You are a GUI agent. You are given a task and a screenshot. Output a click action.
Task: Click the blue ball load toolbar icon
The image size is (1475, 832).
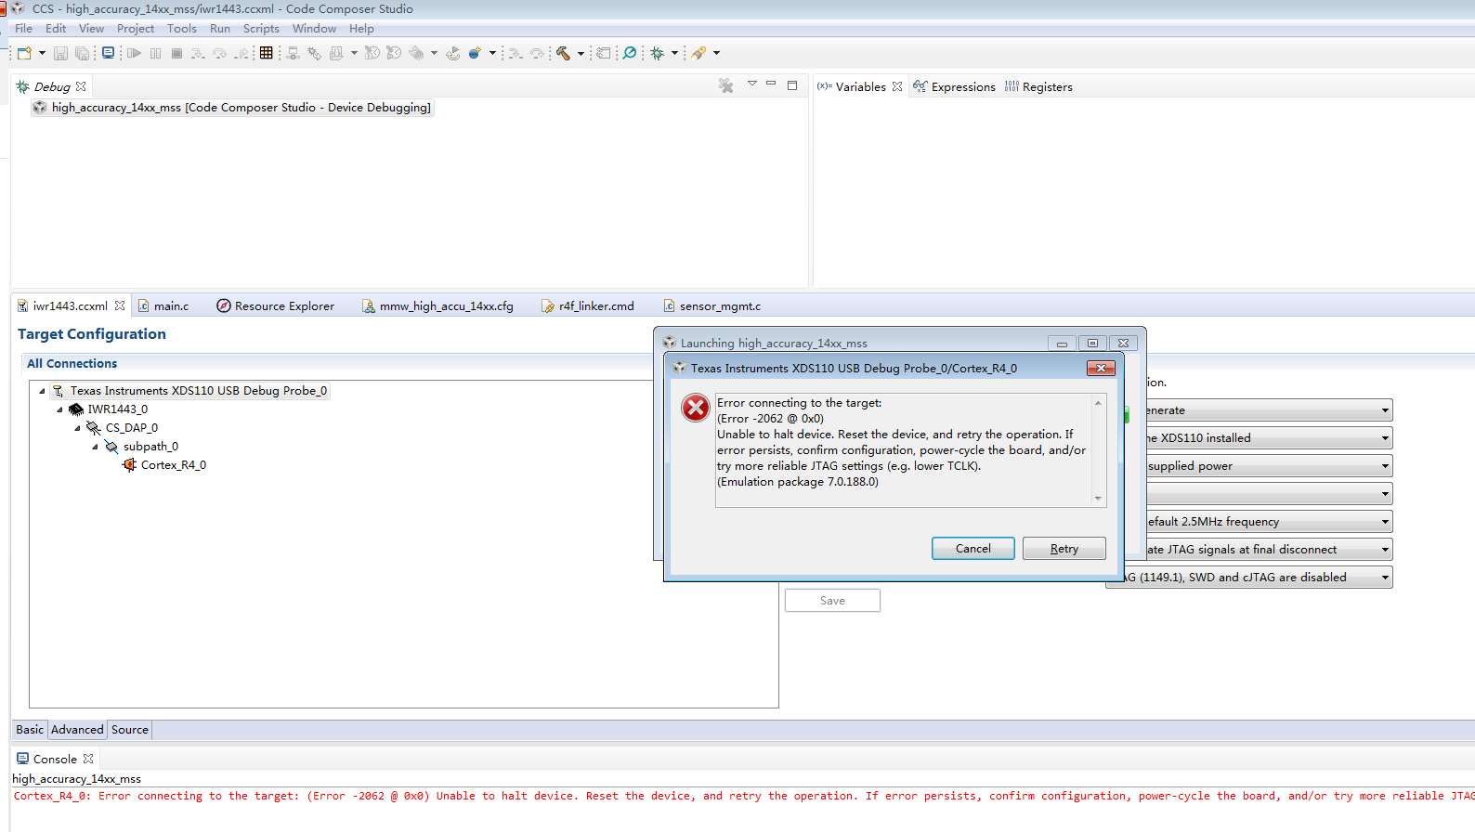[475, 53]
